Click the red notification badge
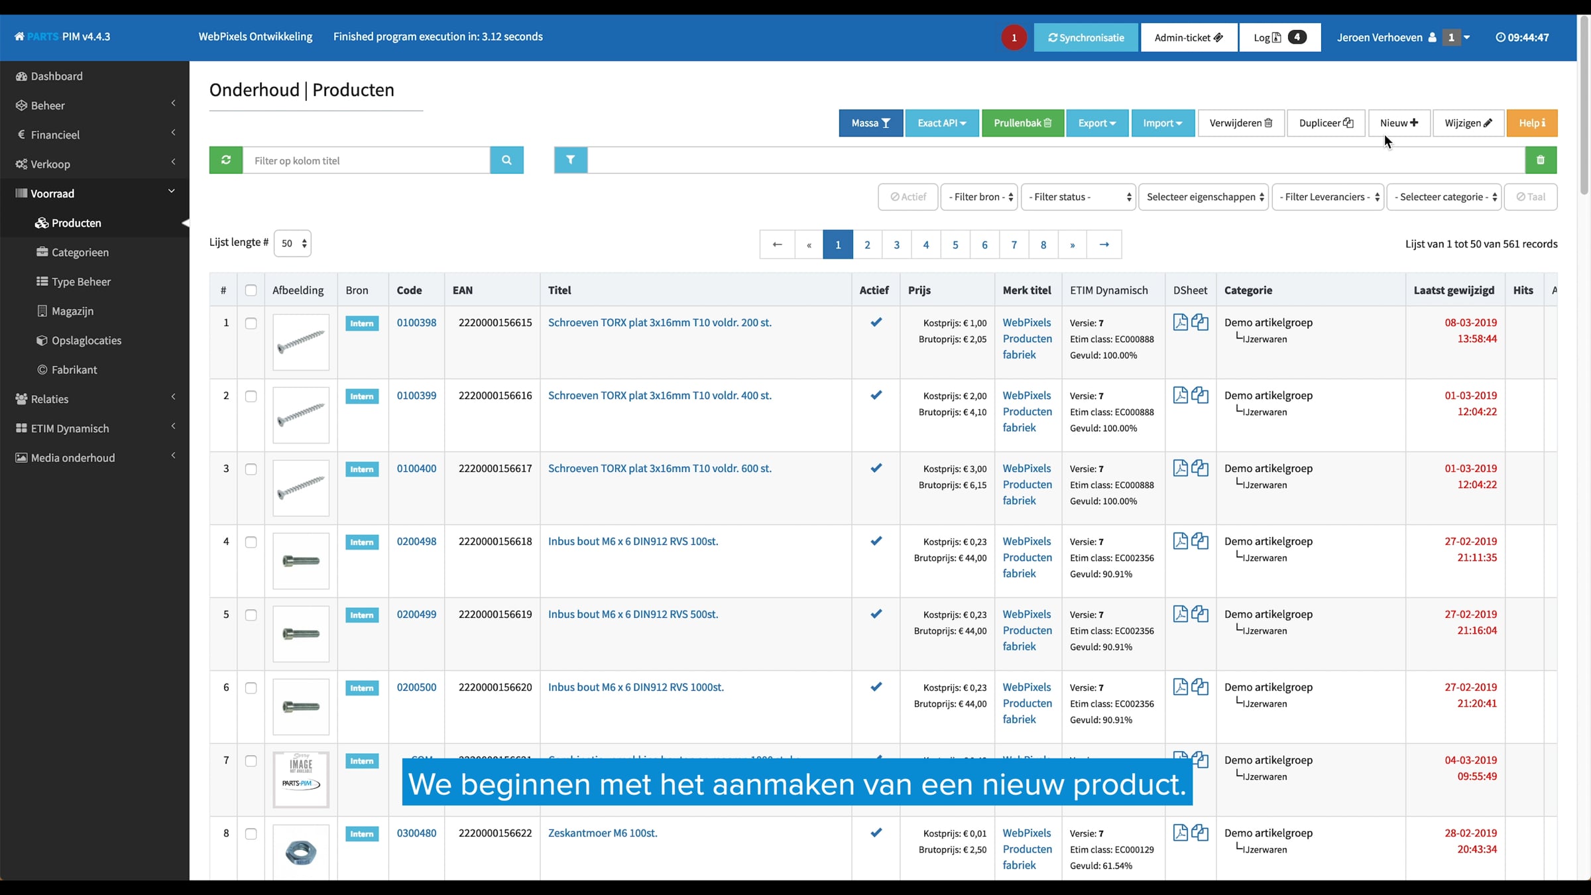Screen dimensions: 1591x895 1014,38
